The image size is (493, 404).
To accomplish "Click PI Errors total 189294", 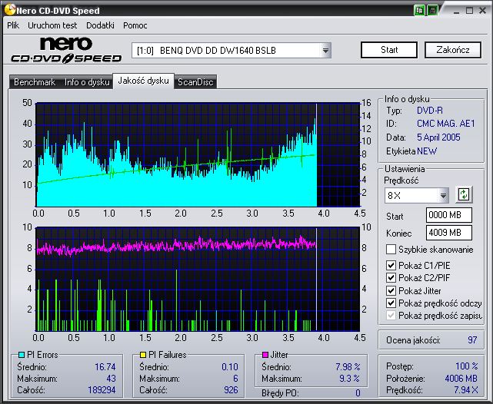I will click(x=102, y=390).
